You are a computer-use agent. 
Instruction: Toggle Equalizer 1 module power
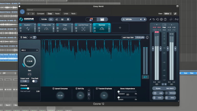[21, 25]
